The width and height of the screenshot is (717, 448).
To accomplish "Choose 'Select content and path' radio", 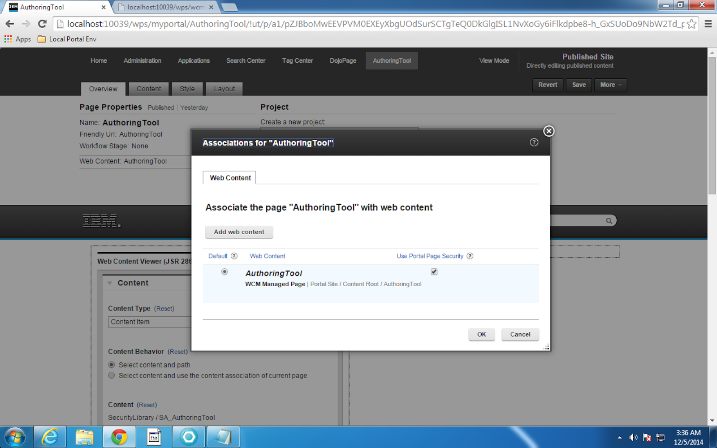I will [112, 365].
